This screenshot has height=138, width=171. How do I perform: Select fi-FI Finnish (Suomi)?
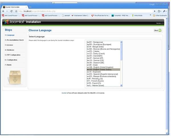[x=103, y=81]
